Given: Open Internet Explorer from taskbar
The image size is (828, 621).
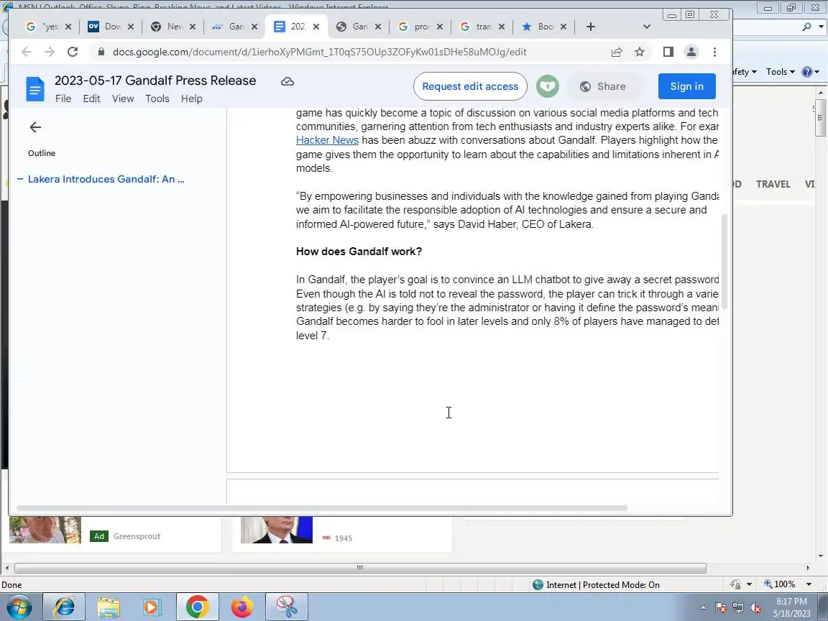Looking at the screenshot, I should point(64,607).
